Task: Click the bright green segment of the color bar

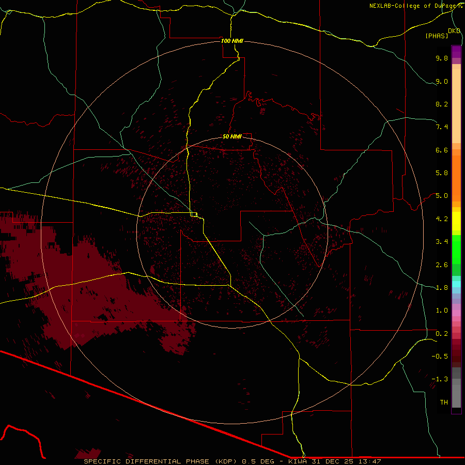Action: pos(456,250)
